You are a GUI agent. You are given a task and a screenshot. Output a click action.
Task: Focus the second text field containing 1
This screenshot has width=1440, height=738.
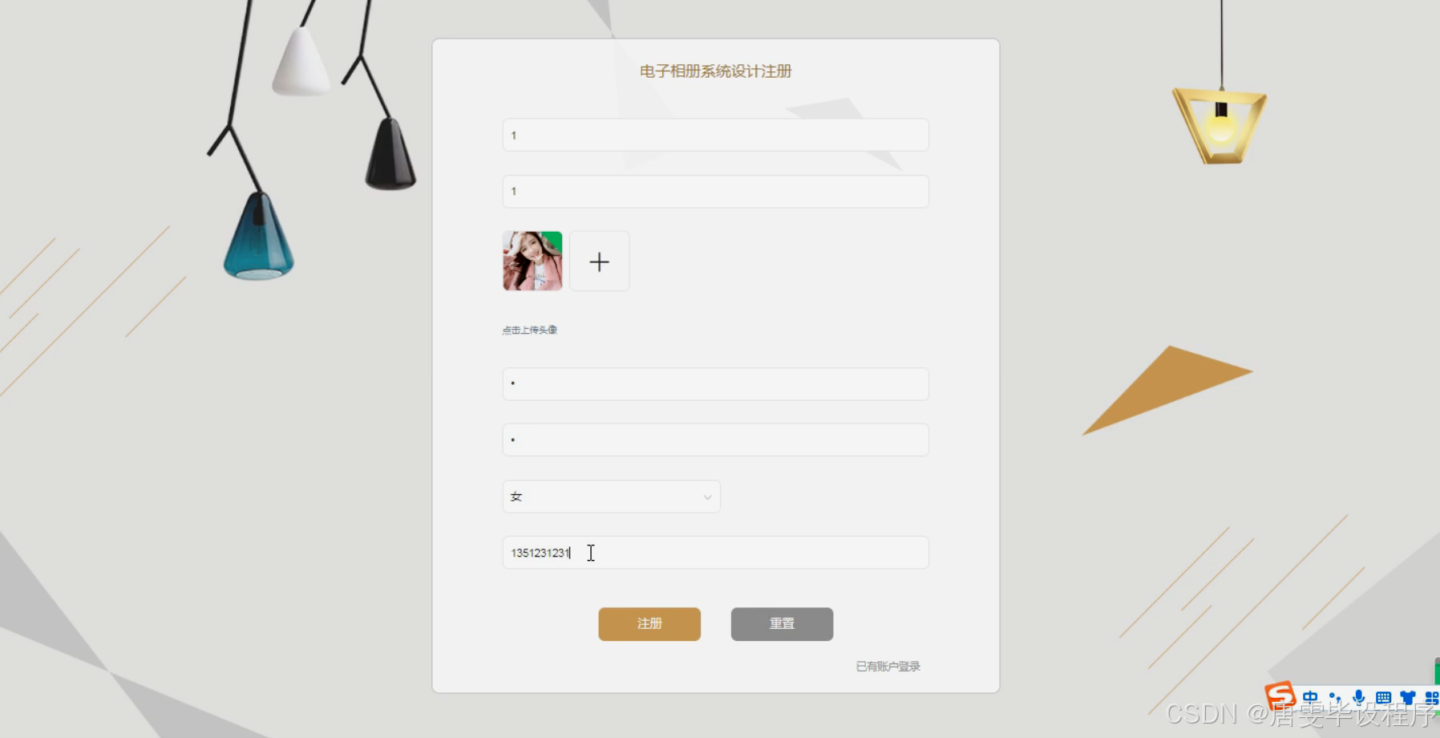(716, 192)
